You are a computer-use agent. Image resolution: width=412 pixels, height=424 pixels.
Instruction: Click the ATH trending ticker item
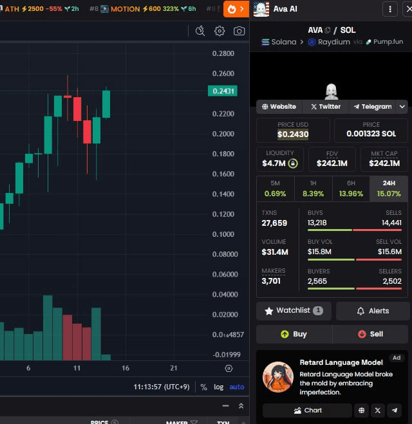pos(39,9)
